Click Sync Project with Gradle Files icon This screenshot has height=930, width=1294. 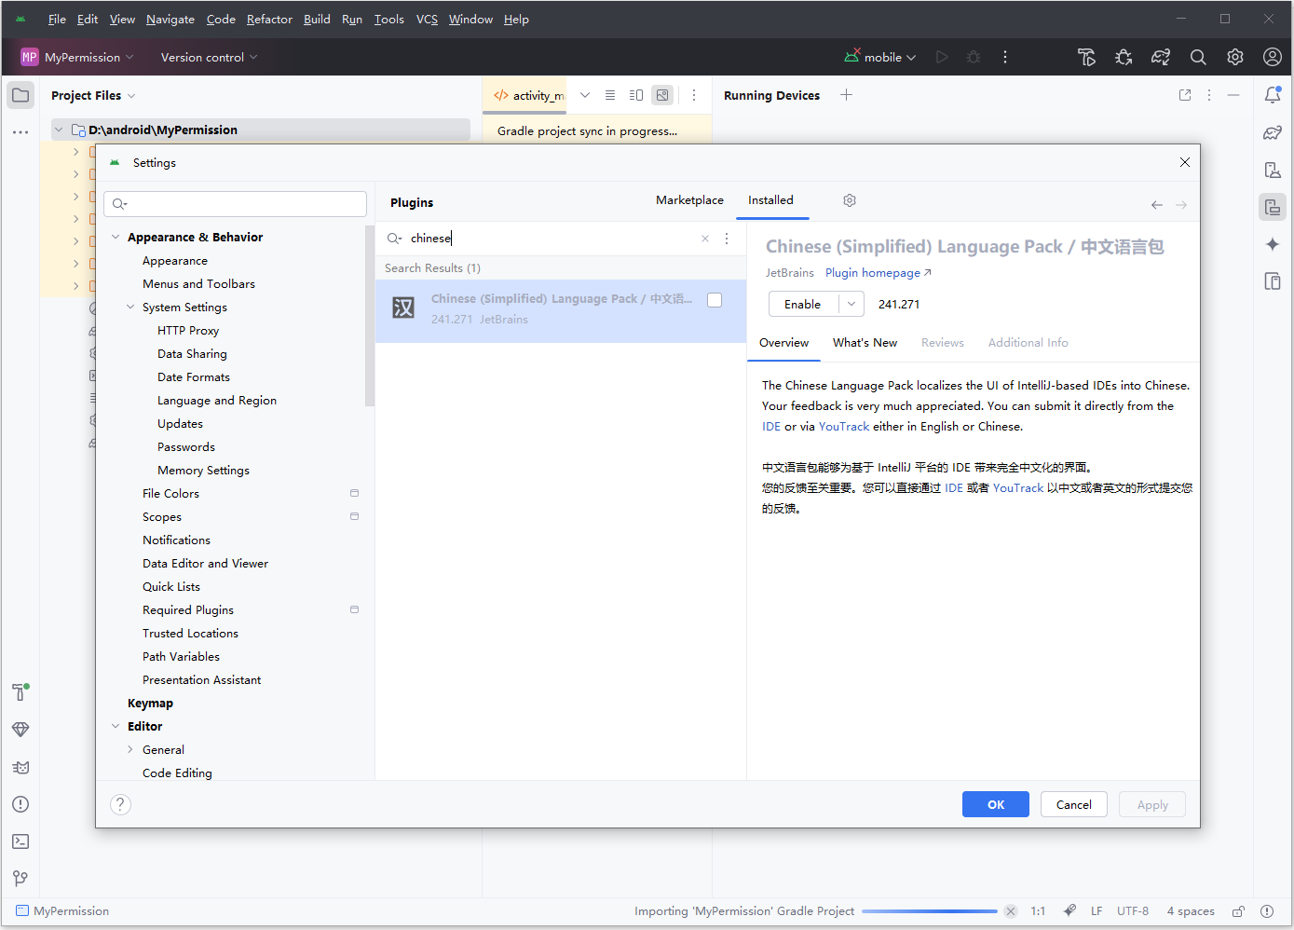click(x=1161, y=57)
